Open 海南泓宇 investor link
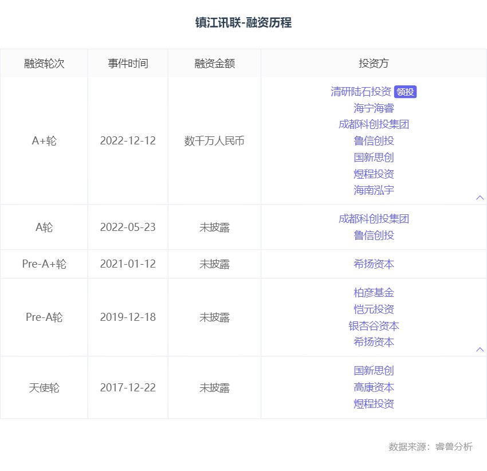The width and height of the screenshot is (487, 471). [x=374, y=190]
